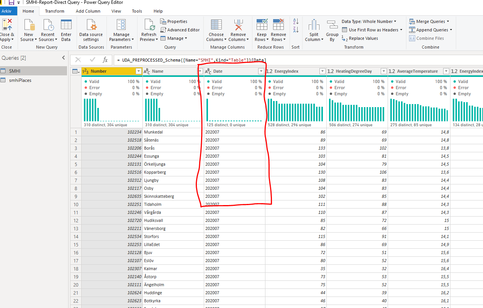Image resolution: width=483 pixels, height=308 pixels.
Task: Click the Huddinge cell
Action: click(173, 293)
